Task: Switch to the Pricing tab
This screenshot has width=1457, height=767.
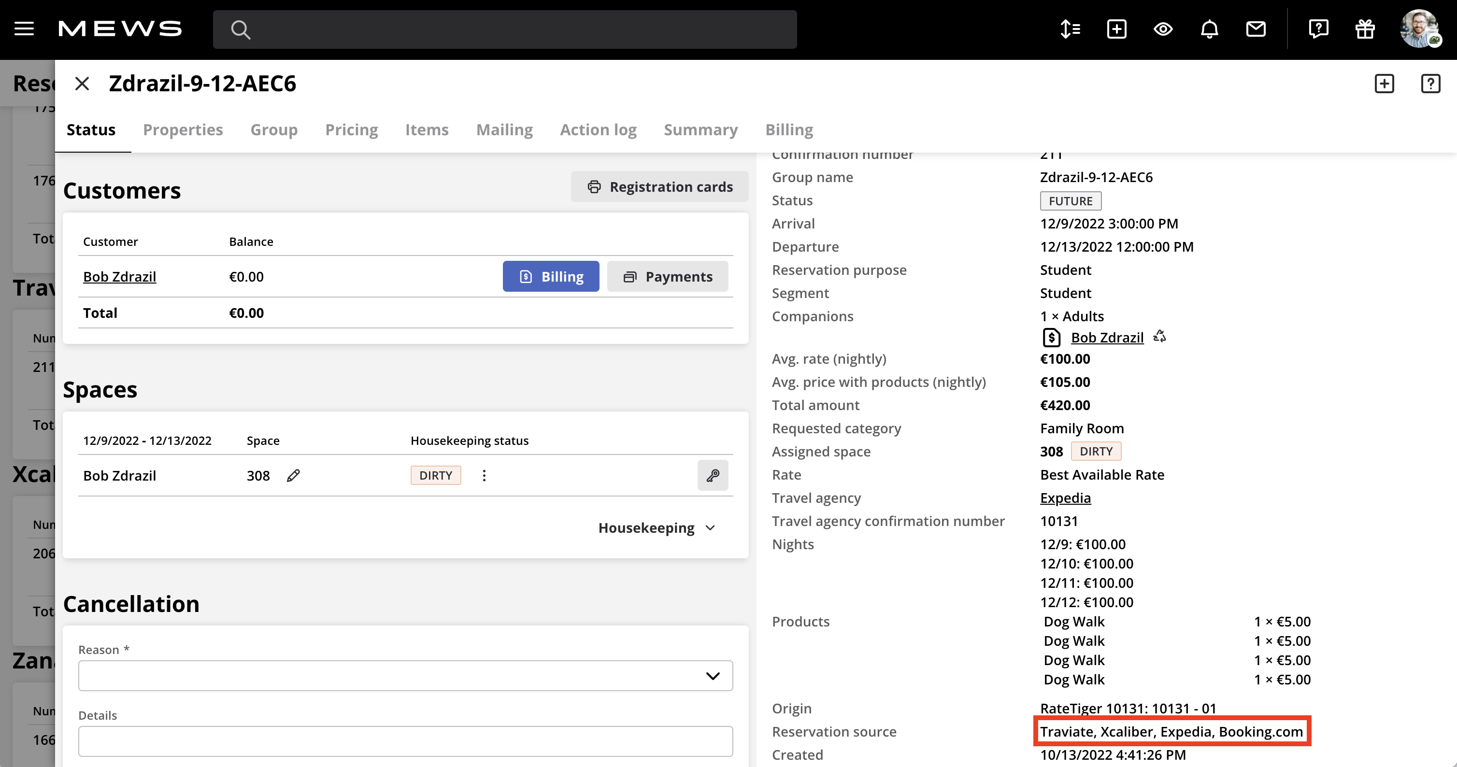Action: 351,129
